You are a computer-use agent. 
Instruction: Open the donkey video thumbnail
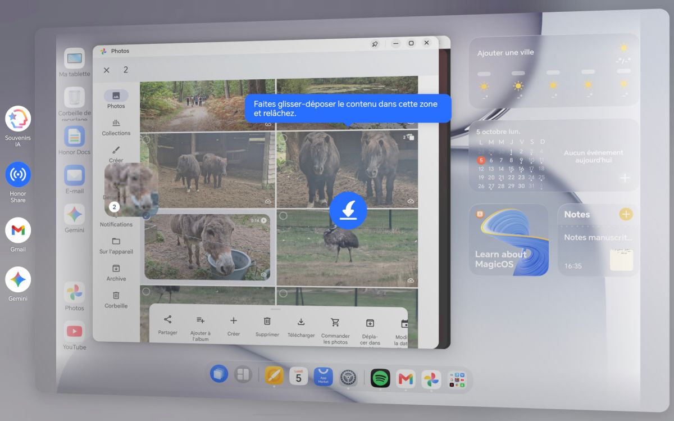(207, 247)
